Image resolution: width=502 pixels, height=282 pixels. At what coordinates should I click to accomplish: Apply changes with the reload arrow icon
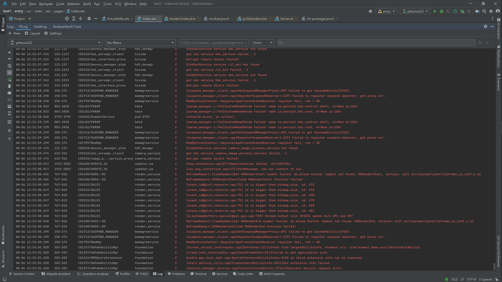[x=455, y=11]
